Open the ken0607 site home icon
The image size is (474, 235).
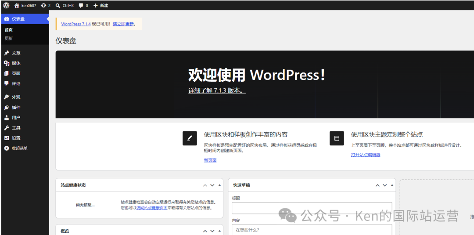[17, 5]
